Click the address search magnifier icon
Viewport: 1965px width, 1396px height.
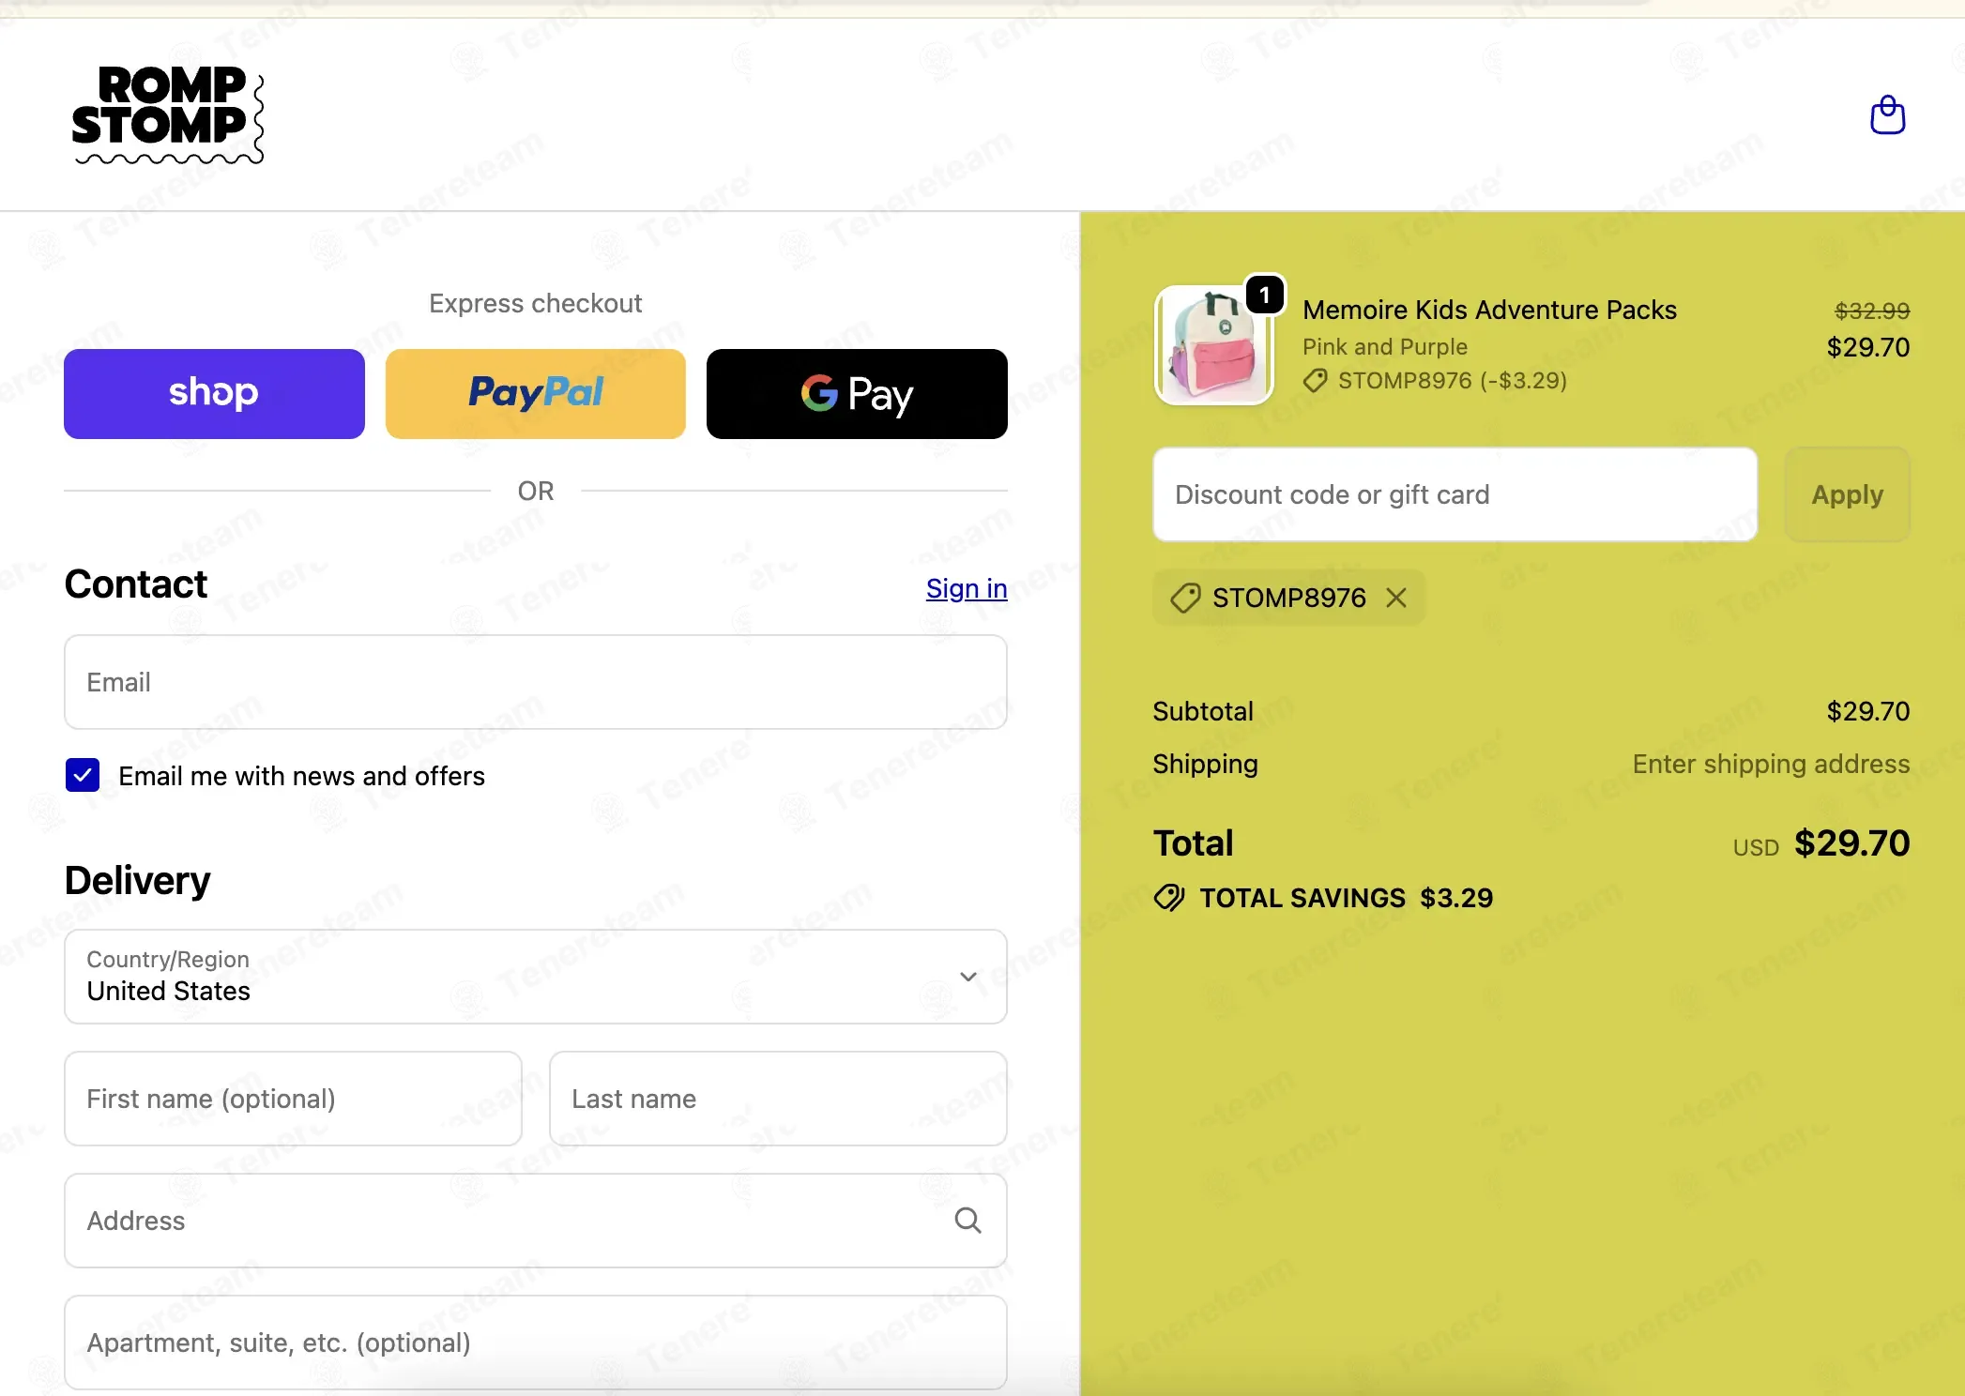967,1221
